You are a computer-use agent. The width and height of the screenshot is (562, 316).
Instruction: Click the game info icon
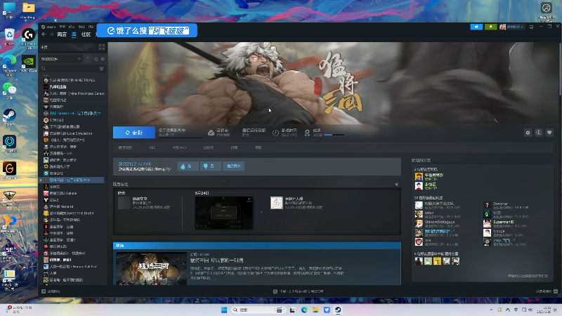pyautogui.click(x=539, y=133)
